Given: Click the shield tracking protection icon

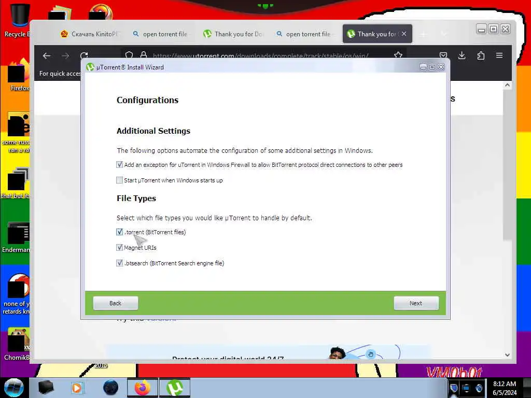Looking at the screenshot, I should click(129, 55).
